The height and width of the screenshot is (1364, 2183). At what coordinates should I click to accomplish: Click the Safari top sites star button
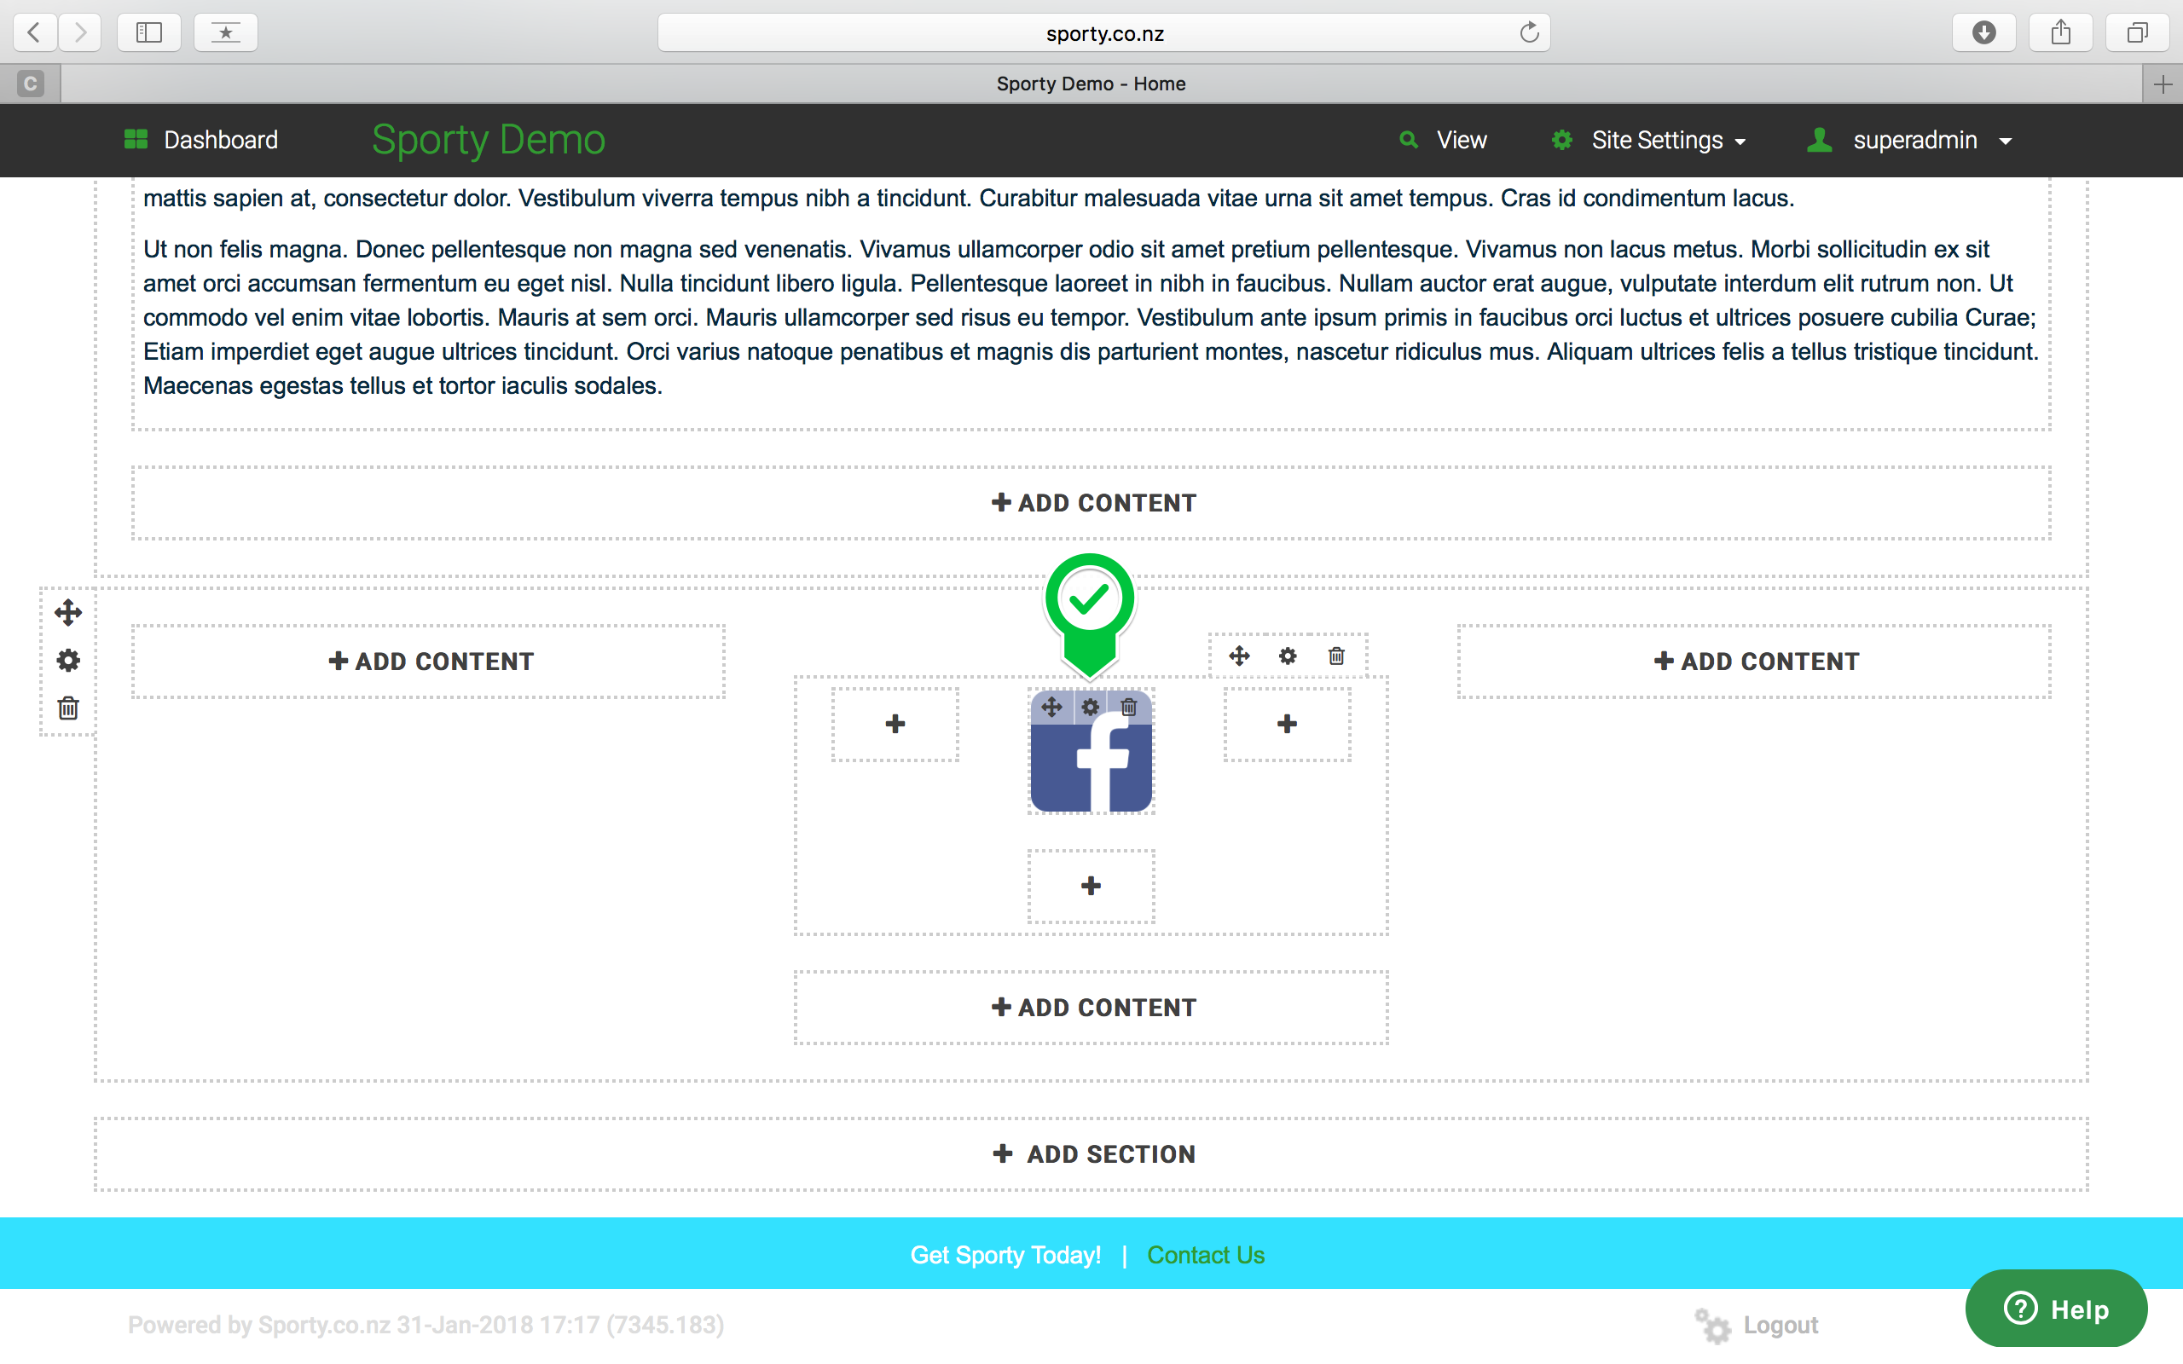(225, 32)
